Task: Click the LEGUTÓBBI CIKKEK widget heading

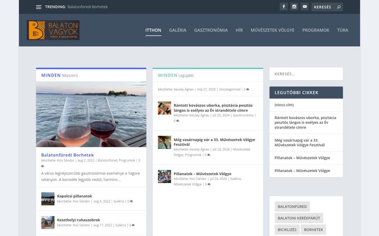Action: coord(296,93)
